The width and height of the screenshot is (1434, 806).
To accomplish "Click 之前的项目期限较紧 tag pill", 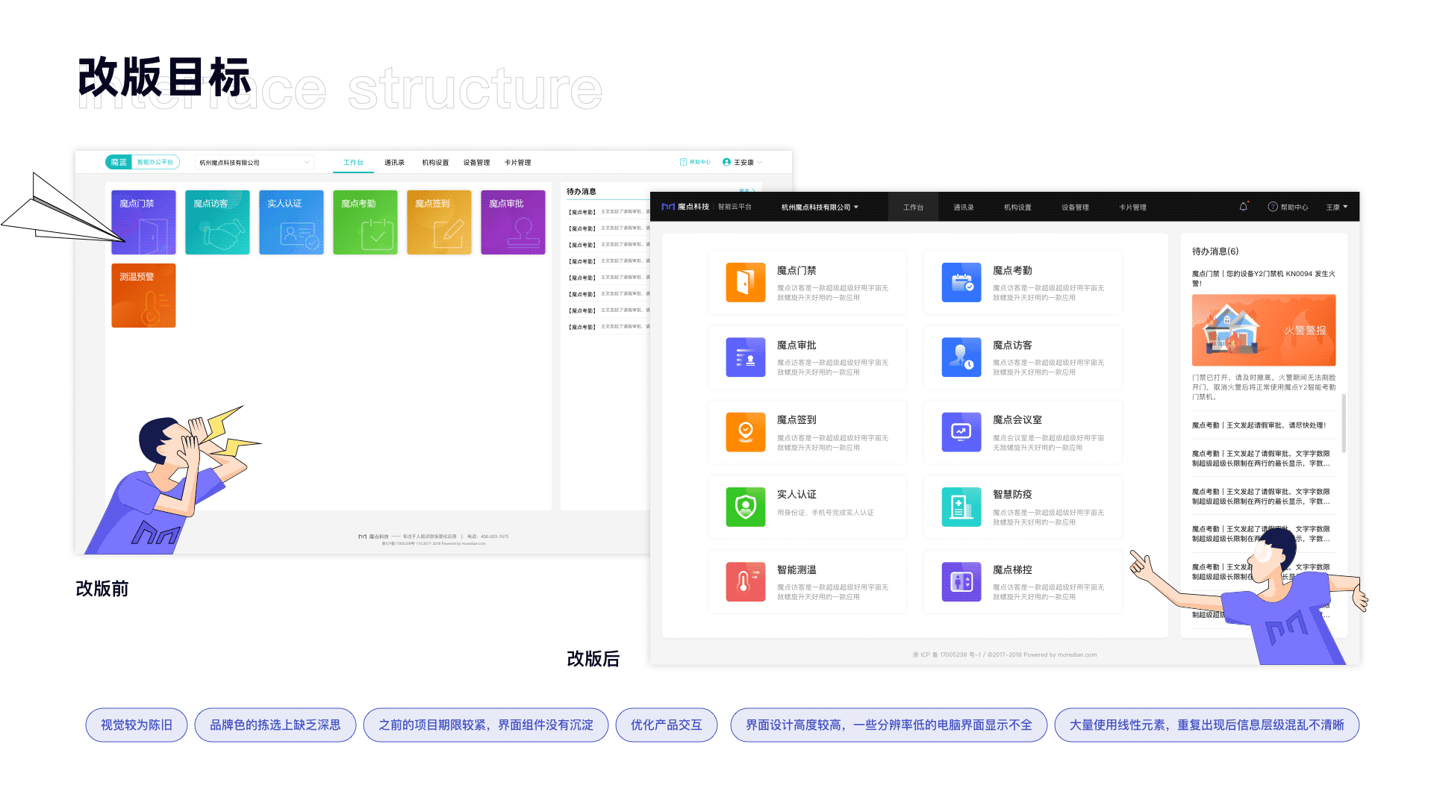I will (x=486, y=725).
